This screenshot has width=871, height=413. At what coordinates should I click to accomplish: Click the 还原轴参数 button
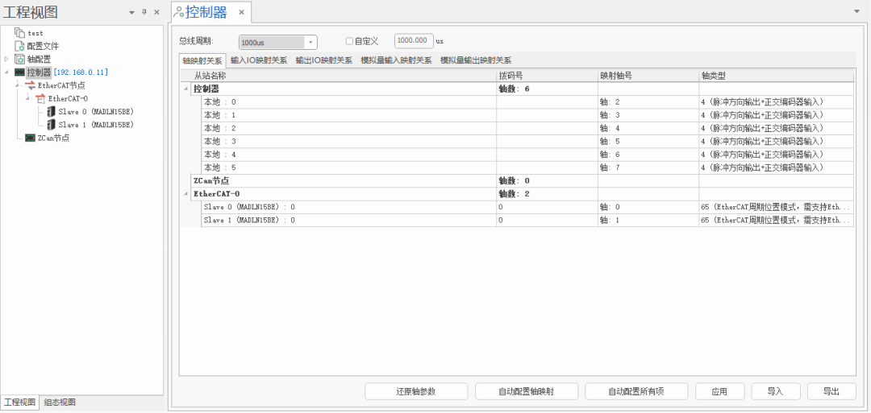point(416,391)
